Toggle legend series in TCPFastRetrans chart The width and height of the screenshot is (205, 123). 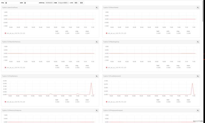[15, 102]
